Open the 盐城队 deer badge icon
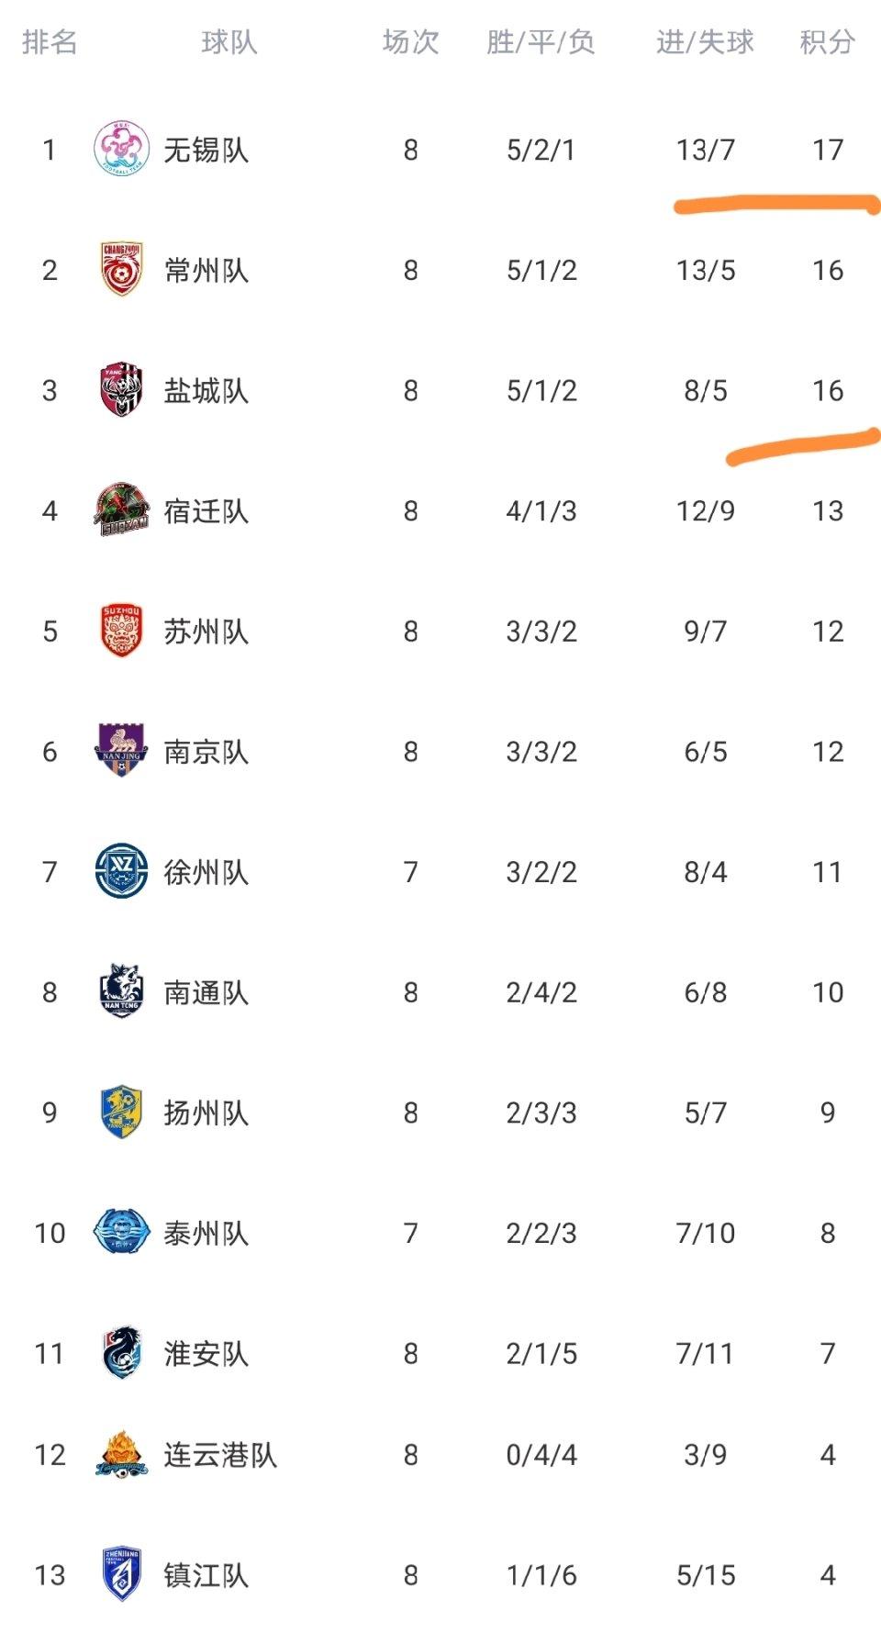Screen dimensions: 881x1633 coord(122,390)
